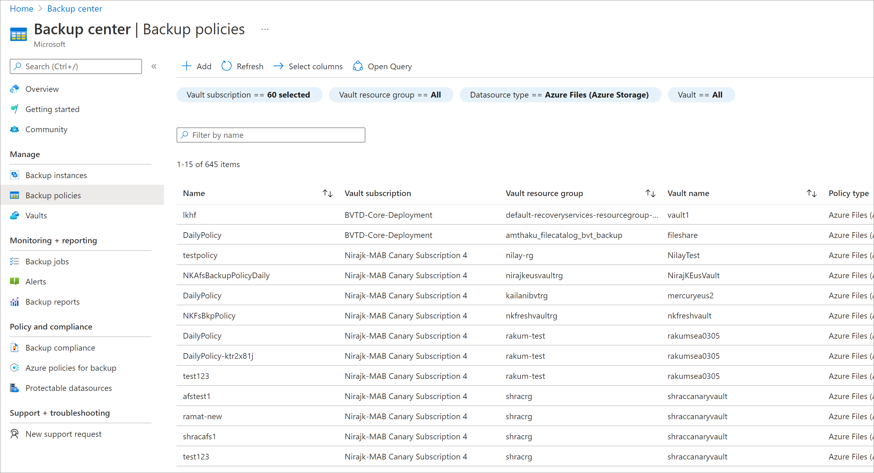Click the Filter by name input field

[x=271, y=135]
